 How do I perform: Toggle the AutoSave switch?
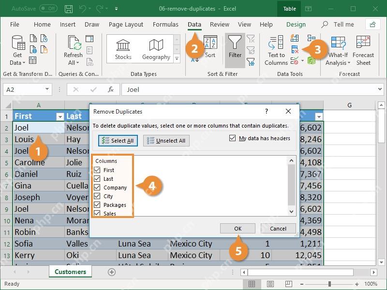point(48,9)
